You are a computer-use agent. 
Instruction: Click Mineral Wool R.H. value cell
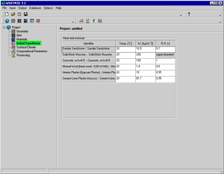tap(165, 67)
